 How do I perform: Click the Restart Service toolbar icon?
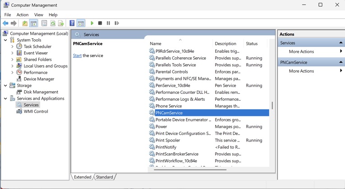pos(117,23)
